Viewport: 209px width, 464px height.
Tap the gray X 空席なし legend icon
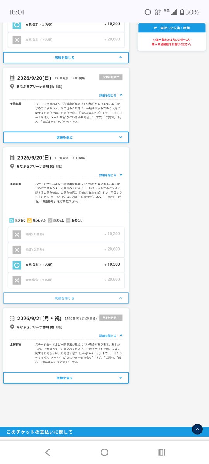point(50,220)
